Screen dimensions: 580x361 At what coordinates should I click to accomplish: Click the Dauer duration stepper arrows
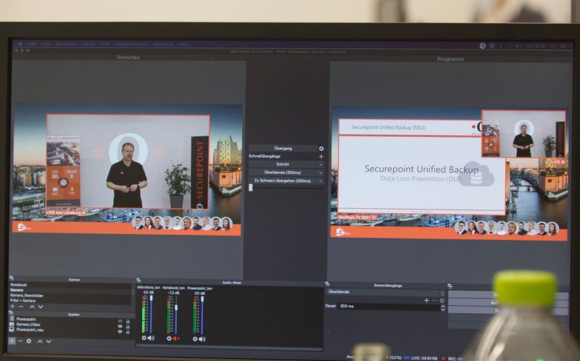click(443, 307)
